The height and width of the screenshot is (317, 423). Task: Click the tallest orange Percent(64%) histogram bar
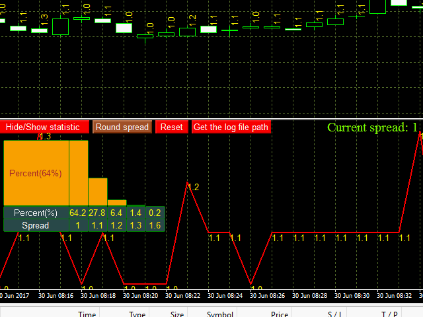[x=36, y=173]
